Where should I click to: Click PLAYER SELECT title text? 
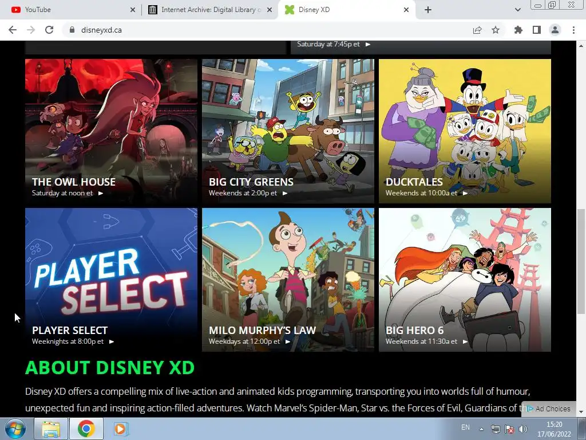coord(70,331)
